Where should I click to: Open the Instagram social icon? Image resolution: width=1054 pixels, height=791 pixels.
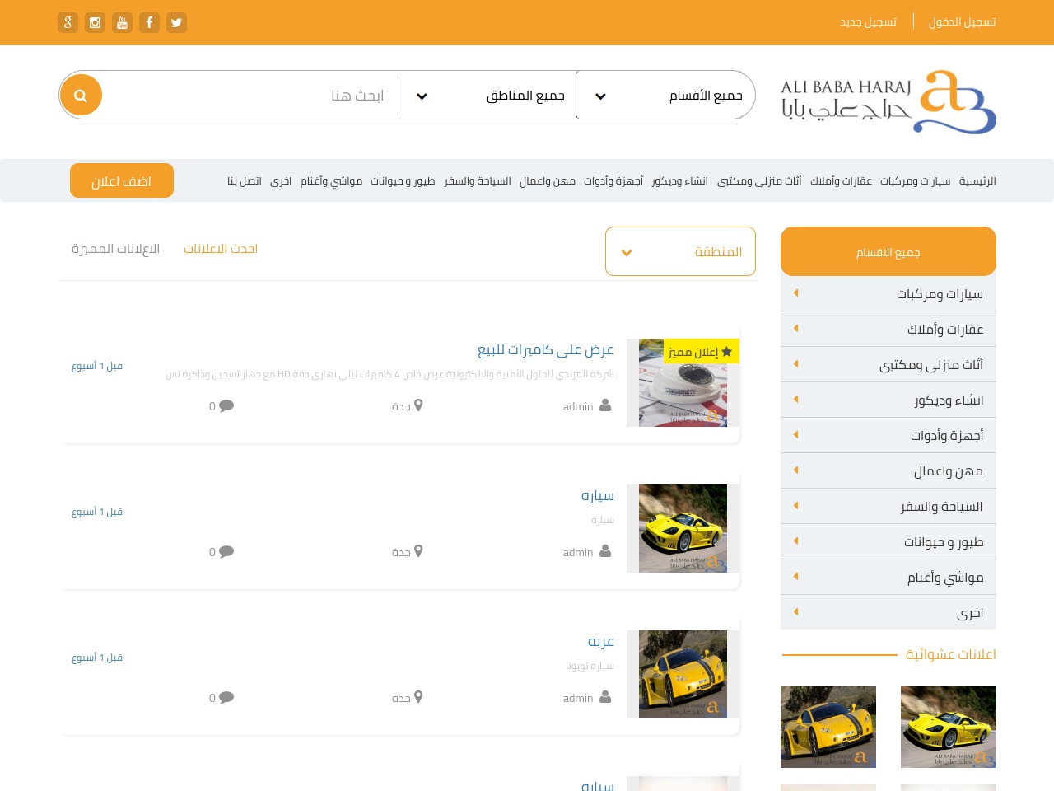coord(95,22)
